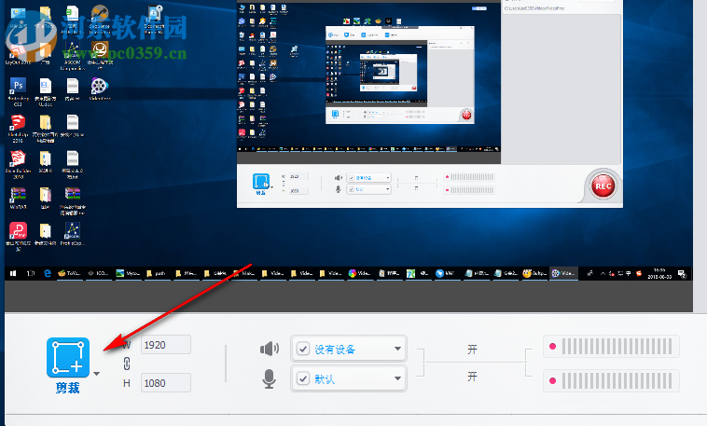Viewport: 707px width, 426px height.
Task: Click the preview window's speaker icon
Action: point(339,178)
